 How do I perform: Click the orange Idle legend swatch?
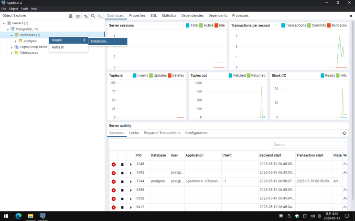(216, 25)
